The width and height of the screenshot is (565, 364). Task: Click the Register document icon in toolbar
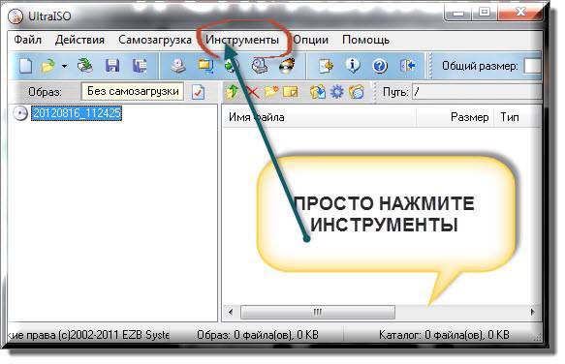326,66
